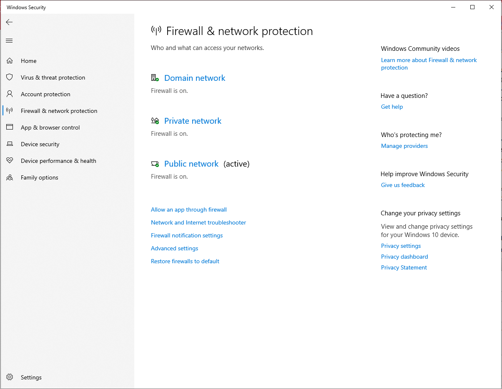Click the back arrow icon
Screen dimensions: 502x389
point(9,22)
